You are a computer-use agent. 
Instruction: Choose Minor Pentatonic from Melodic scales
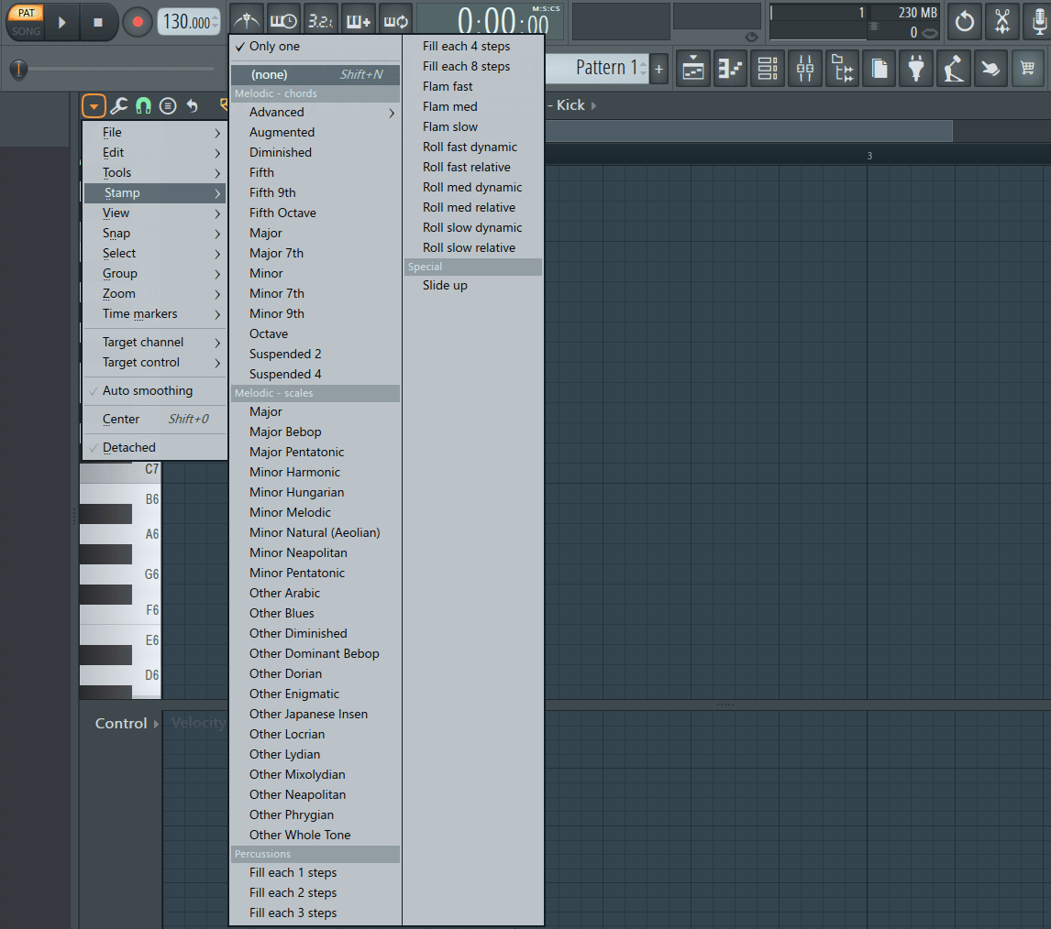click(294, 573)
